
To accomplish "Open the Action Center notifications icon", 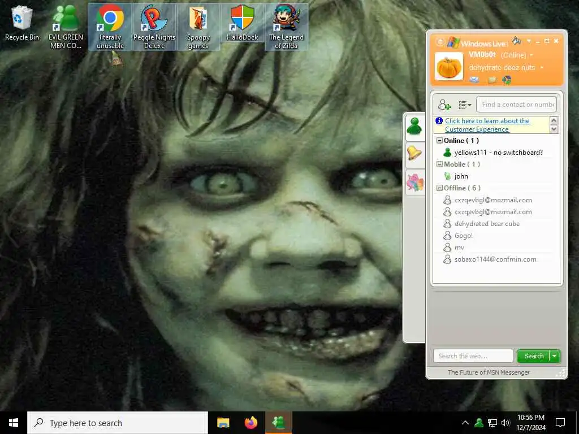I will (560, 423).
